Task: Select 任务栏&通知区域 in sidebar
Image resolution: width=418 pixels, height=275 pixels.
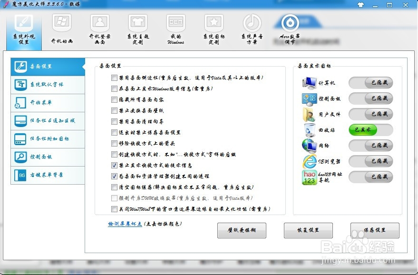Action: pos(48,121)
